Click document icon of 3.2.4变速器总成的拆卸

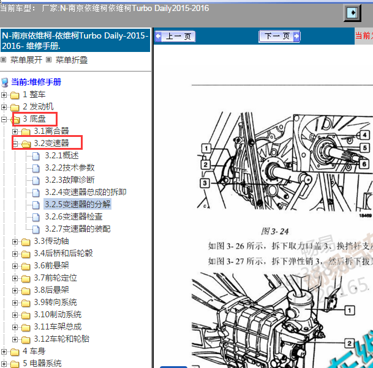pyautogui.click(x=36, y=193)
